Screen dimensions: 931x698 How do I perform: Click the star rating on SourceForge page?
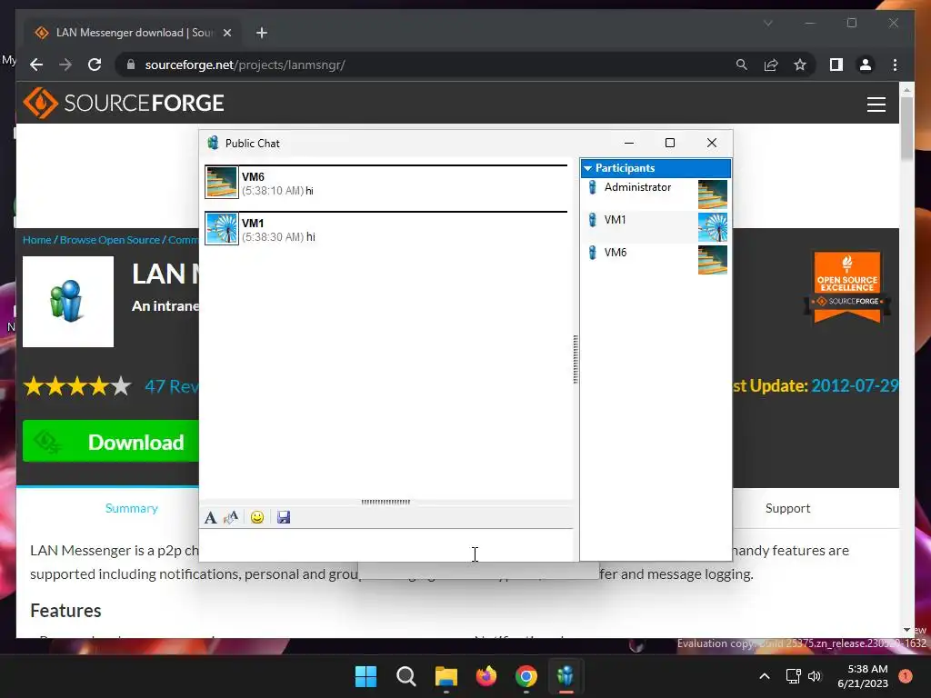[x=77, y=386]
